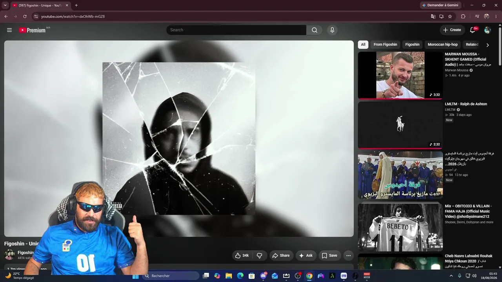
Task: Open File Explorer from taskbar
Action: tap(229, 276)
